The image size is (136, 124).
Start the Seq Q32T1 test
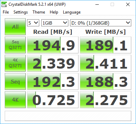point(15,45)
